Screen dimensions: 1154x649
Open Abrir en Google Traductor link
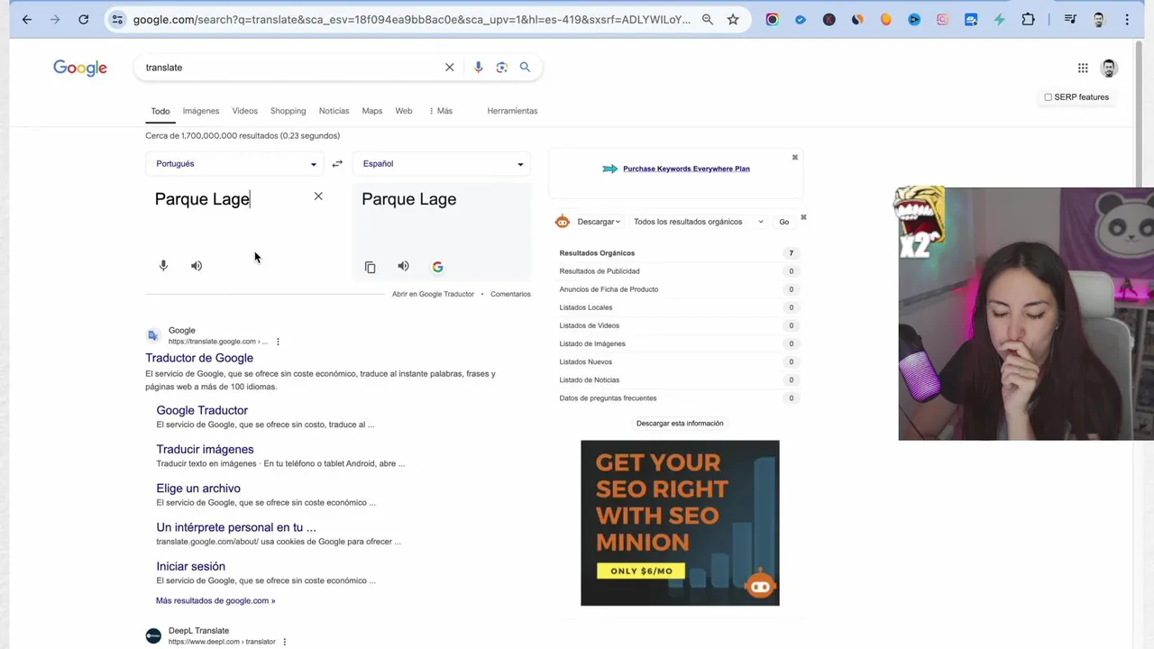(433, 294)
